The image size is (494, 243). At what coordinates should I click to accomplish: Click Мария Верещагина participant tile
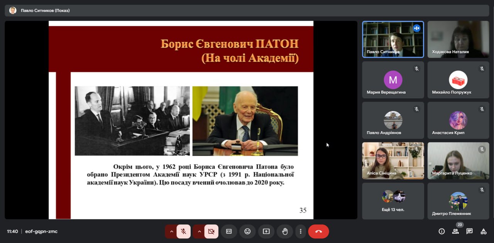coord(393,80)
